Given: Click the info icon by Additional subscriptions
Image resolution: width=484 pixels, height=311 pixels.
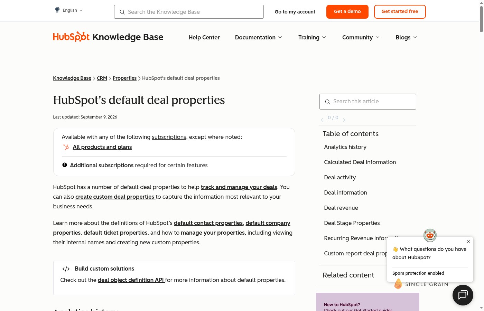Looking at the screenshot, I should click(65, 165).
